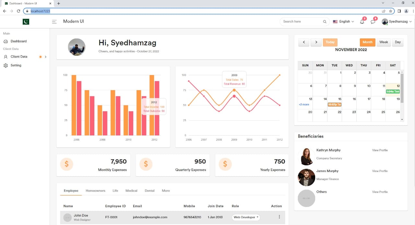The image size is (415, 225).
Task: Switch to the Homeowners tab
Action: [x=95, y=191]
